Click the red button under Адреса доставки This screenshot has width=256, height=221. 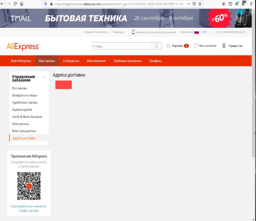[63, 85]
